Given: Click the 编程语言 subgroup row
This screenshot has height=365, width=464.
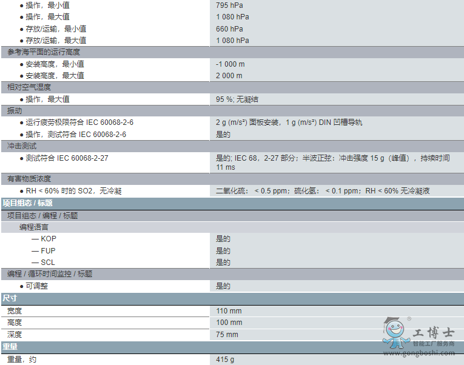Looking at the screenshot, I should pos(34,227).
